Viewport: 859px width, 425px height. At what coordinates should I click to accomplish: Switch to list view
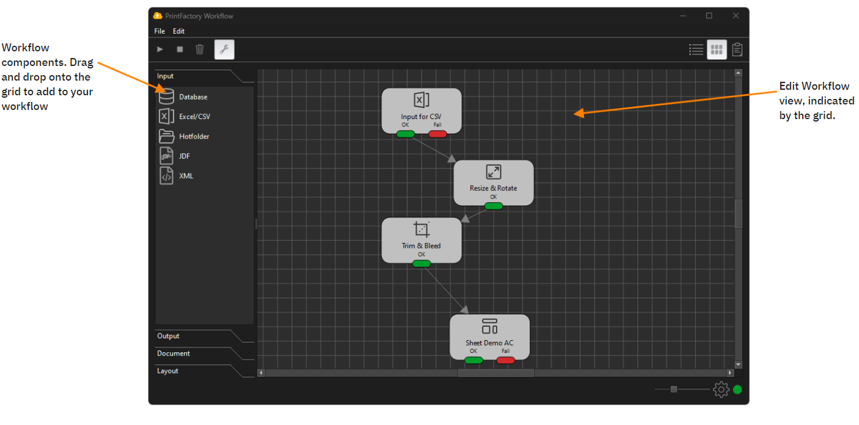tap(696, 49)
